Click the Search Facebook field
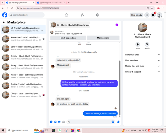166x133 pixels. [27, 15]
